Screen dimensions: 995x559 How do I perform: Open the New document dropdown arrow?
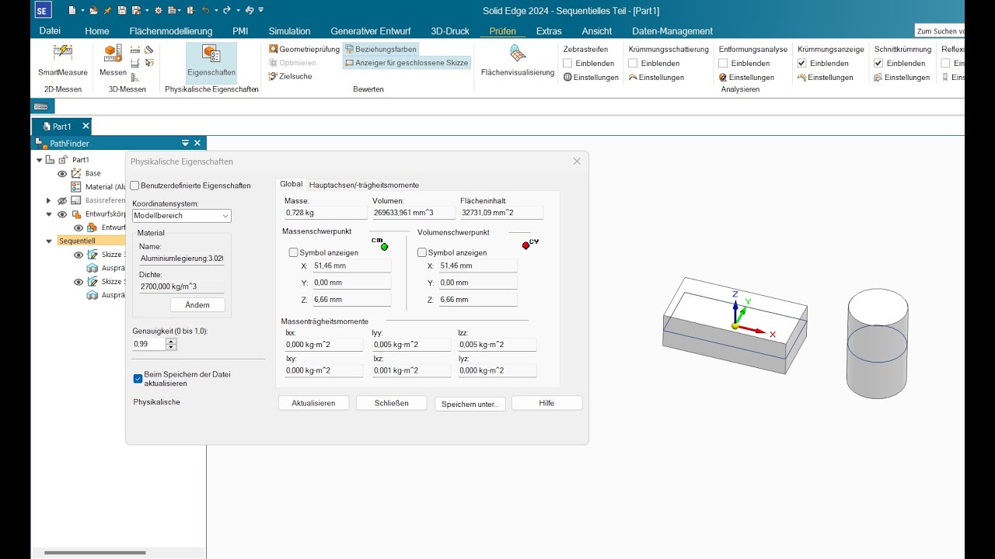point(81,10)
